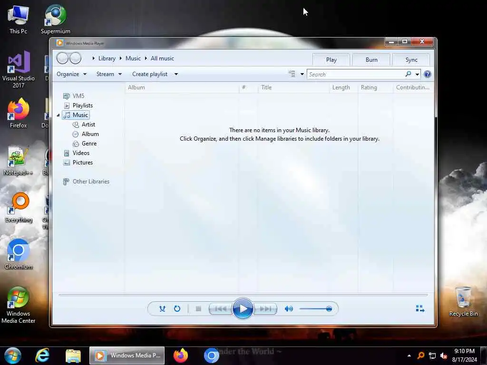
Task: Click the seek bar above the player controls
Action: [243, 295]
